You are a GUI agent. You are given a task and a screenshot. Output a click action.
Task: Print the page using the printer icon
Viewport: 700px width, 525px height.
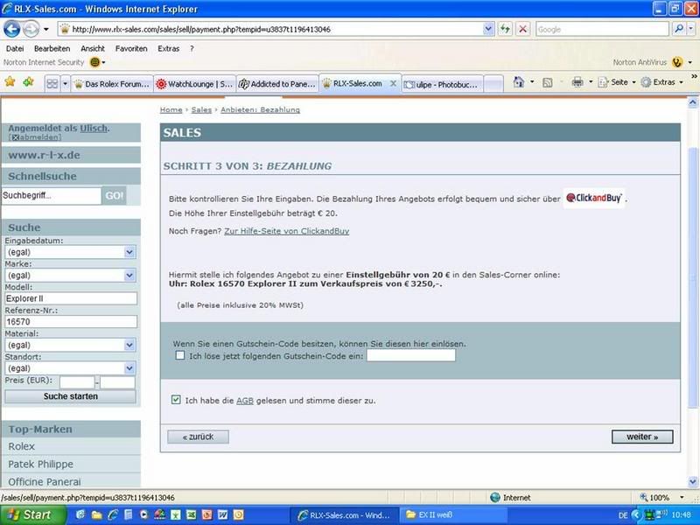coord(577,82)
